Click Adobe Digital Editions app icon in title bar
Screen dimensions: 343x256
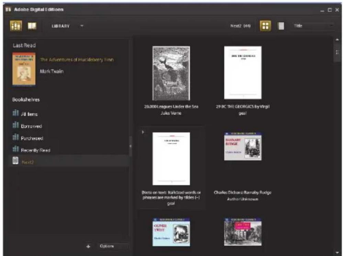8,9
